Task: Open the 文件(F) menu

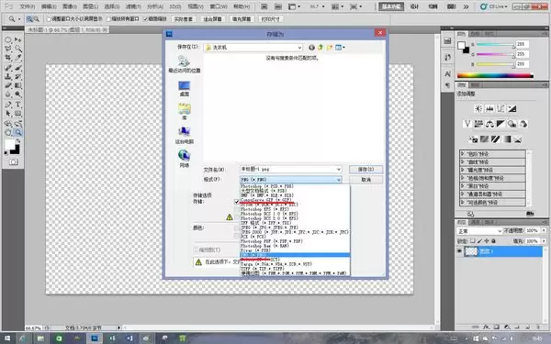Action: pyautogui.click(x=27, y=6)
